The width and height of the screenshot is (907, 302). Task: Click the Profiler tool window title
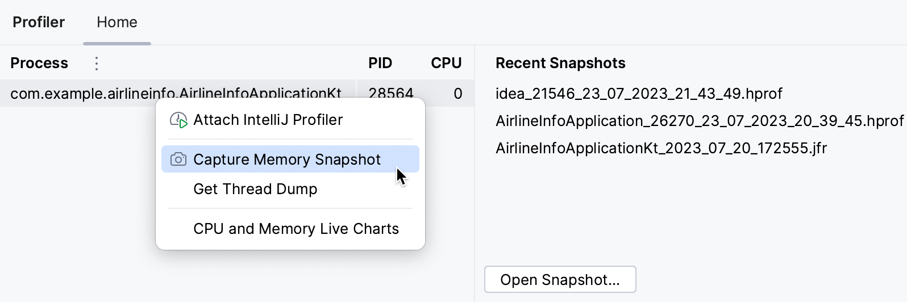point(39,22)
